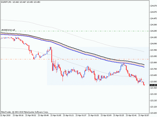Click the last red candle at the chart's right edge
This screenshot has height=117, width=157.
(x=144, y=85)
